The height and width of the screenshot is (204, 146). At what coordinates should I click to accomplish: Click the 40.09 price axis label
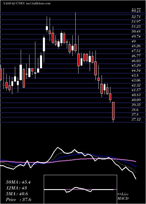click(136, 100)
